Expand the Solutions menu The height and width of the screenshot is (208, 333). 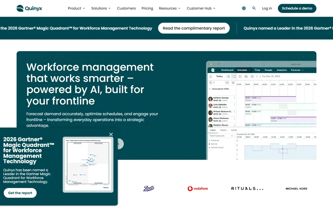[x=101, y=8]
